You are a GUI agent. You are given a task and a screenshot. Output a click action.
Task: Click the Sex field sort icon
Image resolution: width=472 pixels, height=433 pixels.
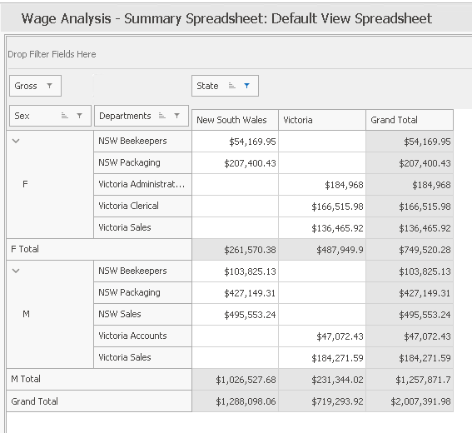pos(65,116)
